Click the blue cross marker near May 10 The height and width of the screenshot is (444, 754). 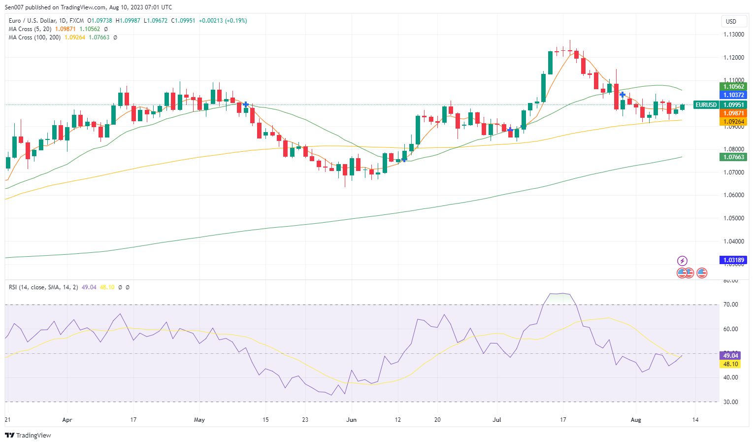click(x=246, y=104)
